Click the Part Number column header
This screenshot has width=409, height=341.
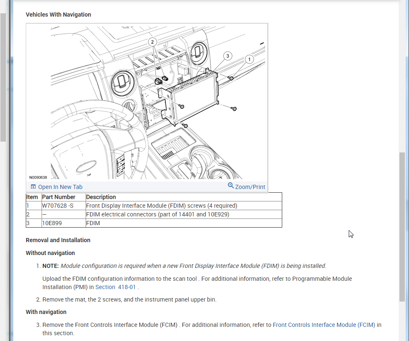pyautogui.click(x=59, y=197)
